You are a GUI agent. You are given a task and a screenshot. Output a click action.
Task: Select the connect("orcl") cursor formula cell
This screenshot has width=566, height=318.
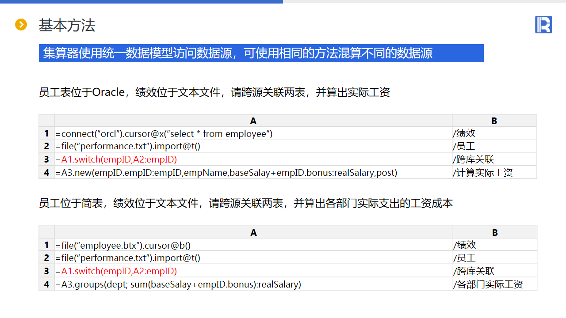(x=253, y=133)
